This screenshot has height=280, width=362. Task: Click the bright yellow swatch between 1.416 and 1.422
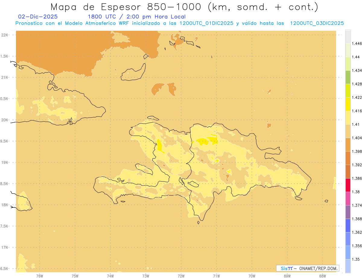[x=348, y=104]
